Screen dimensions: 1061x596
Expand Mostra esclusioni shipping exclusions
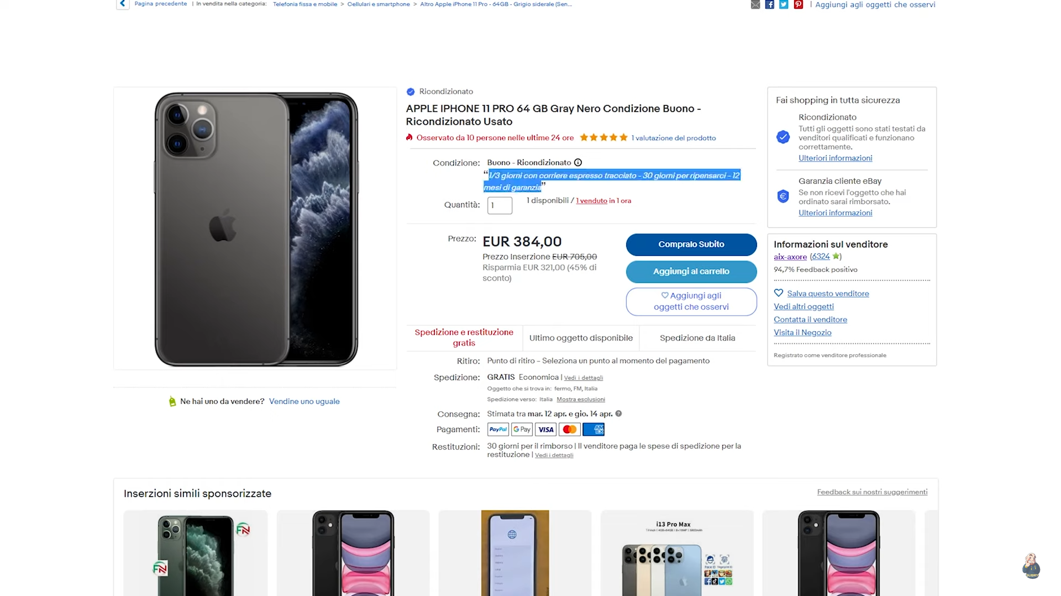click(x=581, y=400)
